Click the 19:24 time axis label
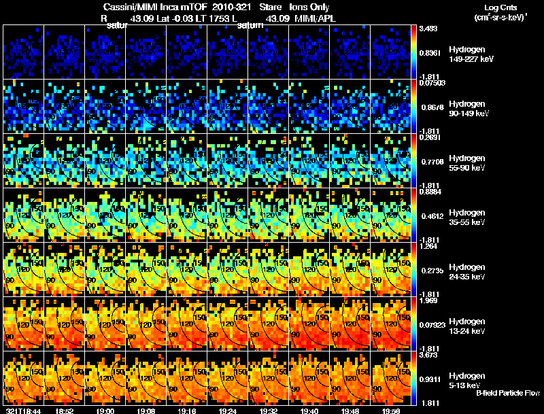This screenshot has width=544, height=414. point(228,411)
